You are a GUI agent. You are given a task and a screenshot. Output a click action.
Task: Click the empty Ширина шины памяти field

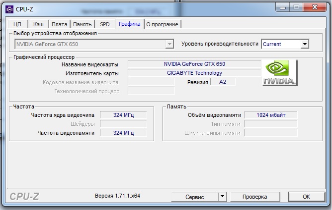tap(271, 133)
